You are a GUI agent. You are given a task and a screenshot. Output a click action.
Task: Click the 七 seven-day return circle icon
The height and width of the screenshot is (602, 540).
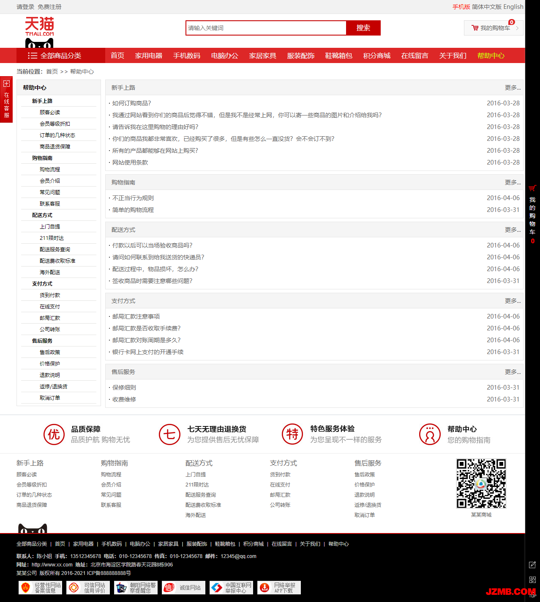169,434
